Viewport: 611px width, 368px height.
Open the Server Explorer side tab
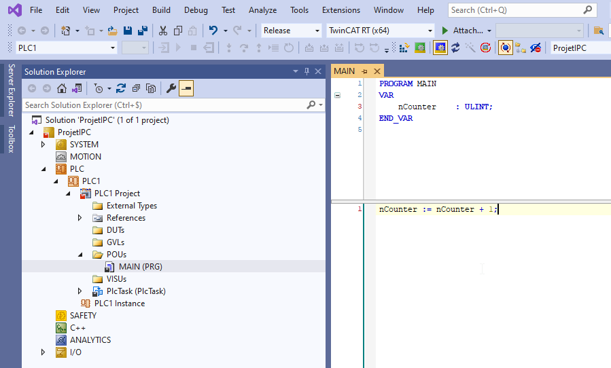12,90
